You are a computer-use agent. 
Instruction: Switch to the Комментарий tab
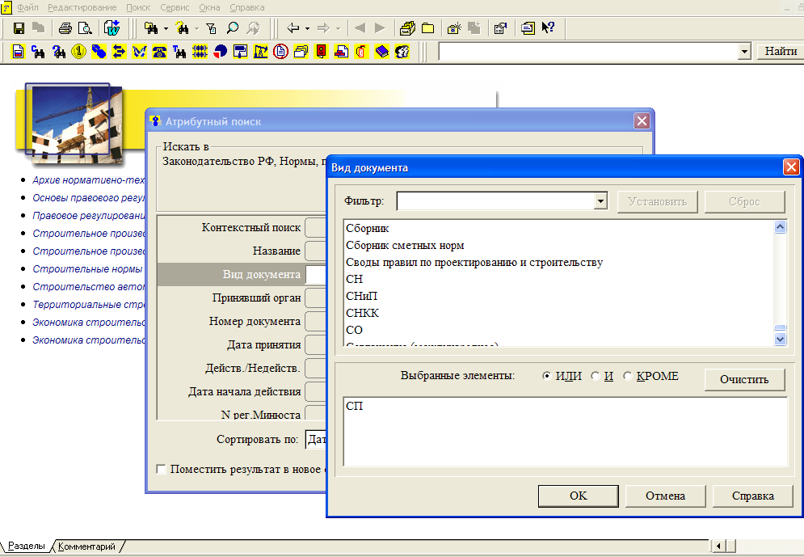pos(86,546)
